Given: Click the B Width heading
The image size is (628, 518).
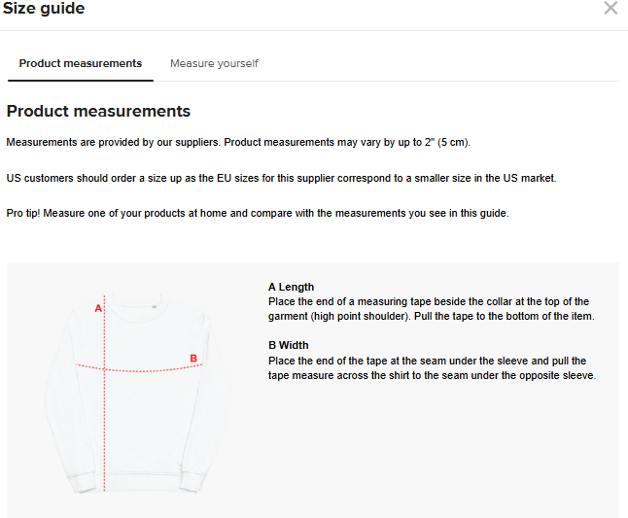Looking at the screenshot, I should [x=288, y=345].
